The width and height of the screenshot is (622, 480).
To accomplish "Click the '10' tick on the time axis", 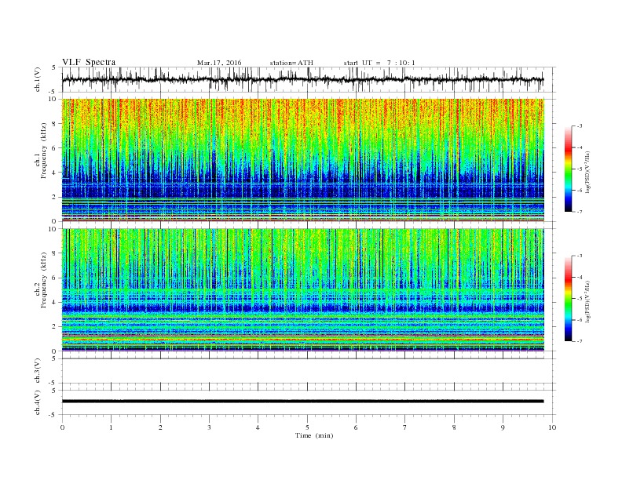I will pos(552,427).
